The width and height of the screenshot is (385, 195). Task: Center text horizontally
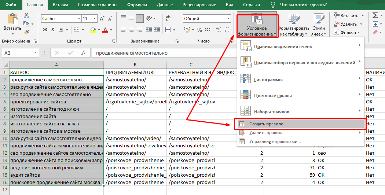click(x=132, y=30)
